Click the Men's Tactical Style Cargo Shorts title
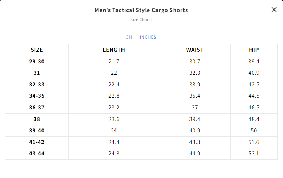 tap(141, 10)
